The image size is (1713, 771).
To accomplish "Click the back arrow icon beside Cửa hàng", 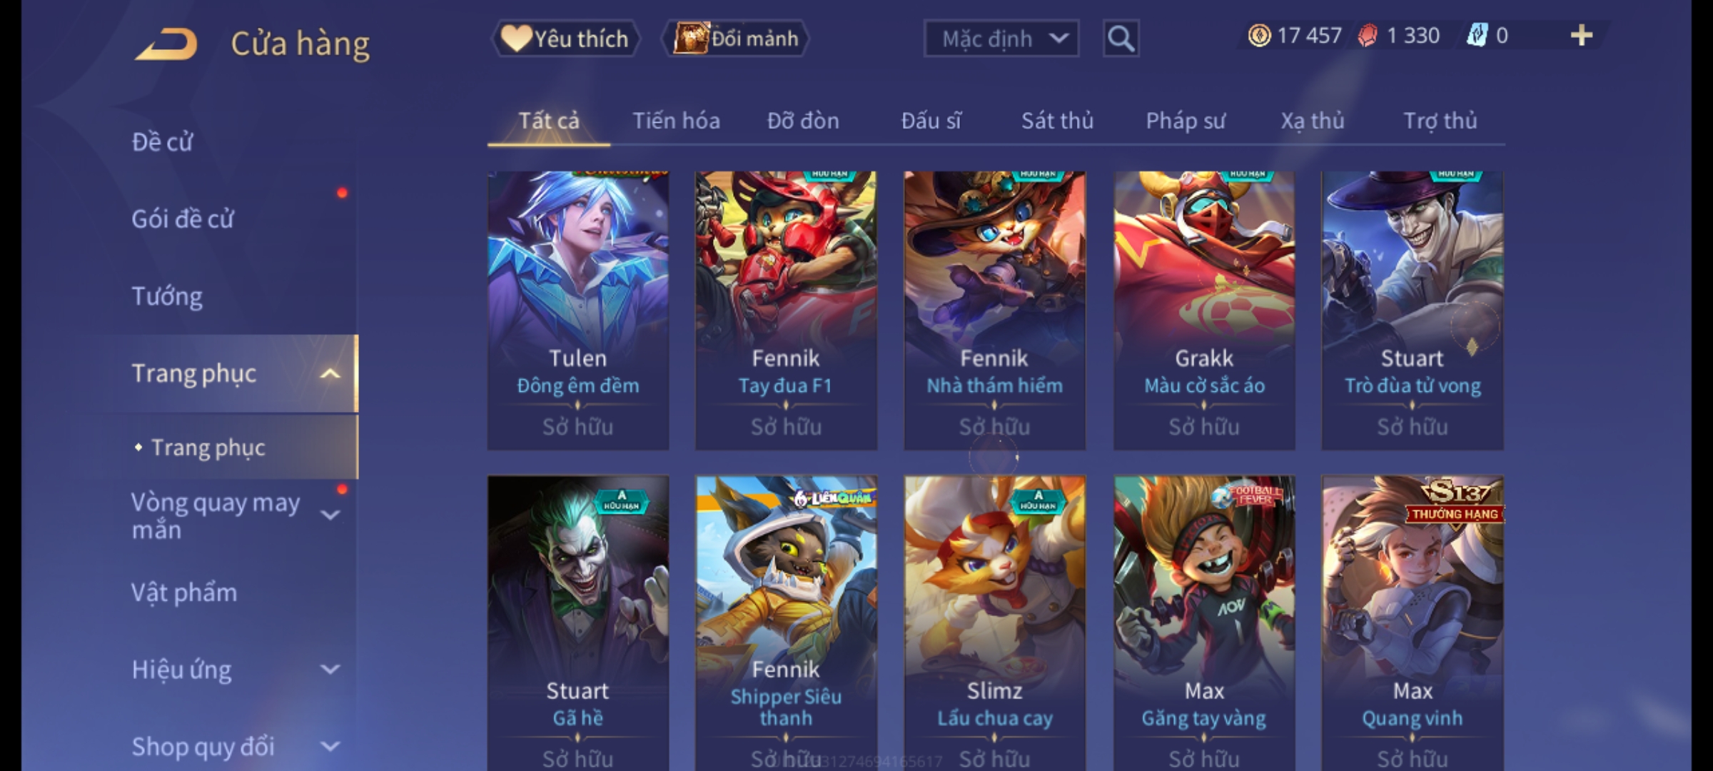I will click(166, 44).
